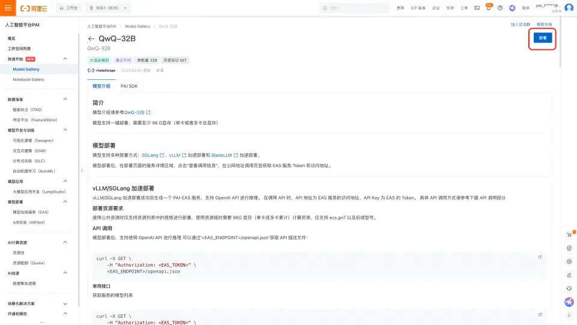Switch to the PAI SDK tab

tap(129, 86)
